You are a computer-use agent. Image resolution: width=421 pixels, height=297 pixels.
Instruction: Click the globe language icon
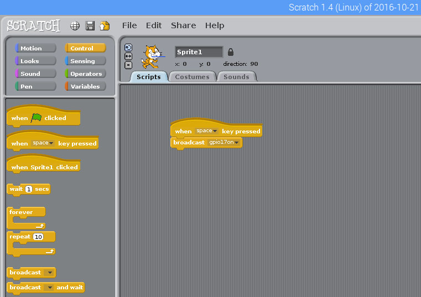point(75,25)
